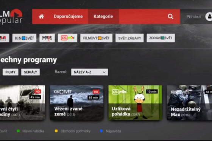Viewport: 212px width, 141px height.
Task: Click the Obchodní podmínky footer link
Action: (x=75, y=131)
